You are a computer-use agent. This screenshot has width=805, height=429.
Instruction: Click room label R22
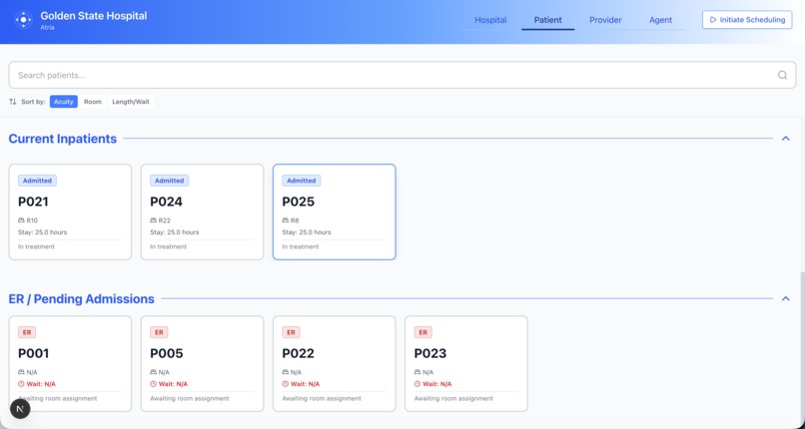[x=164, y=220]
